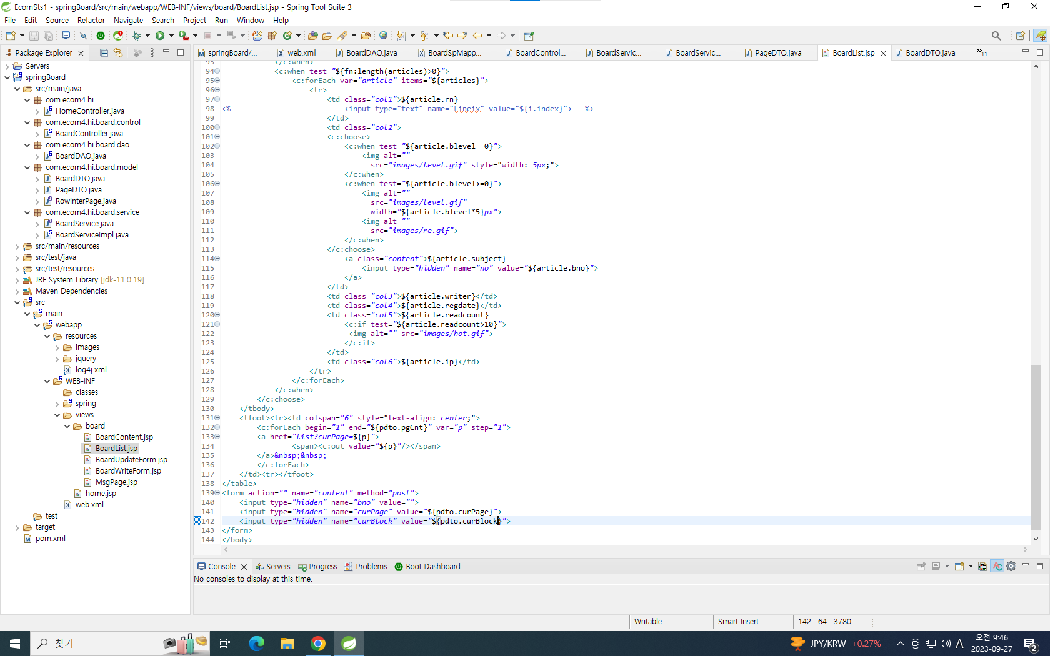Viewport: 1050px width, 656px height.
Task: Close the BoardList.jsp editor tab
Action: pos(883,54)
